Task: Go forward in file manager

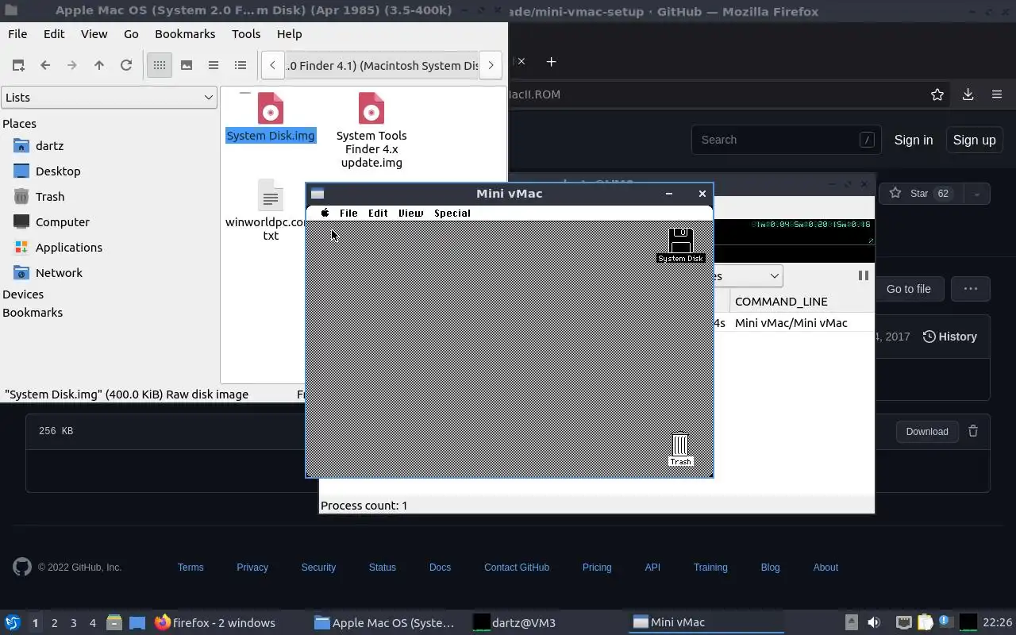Action: coord(72,65)
